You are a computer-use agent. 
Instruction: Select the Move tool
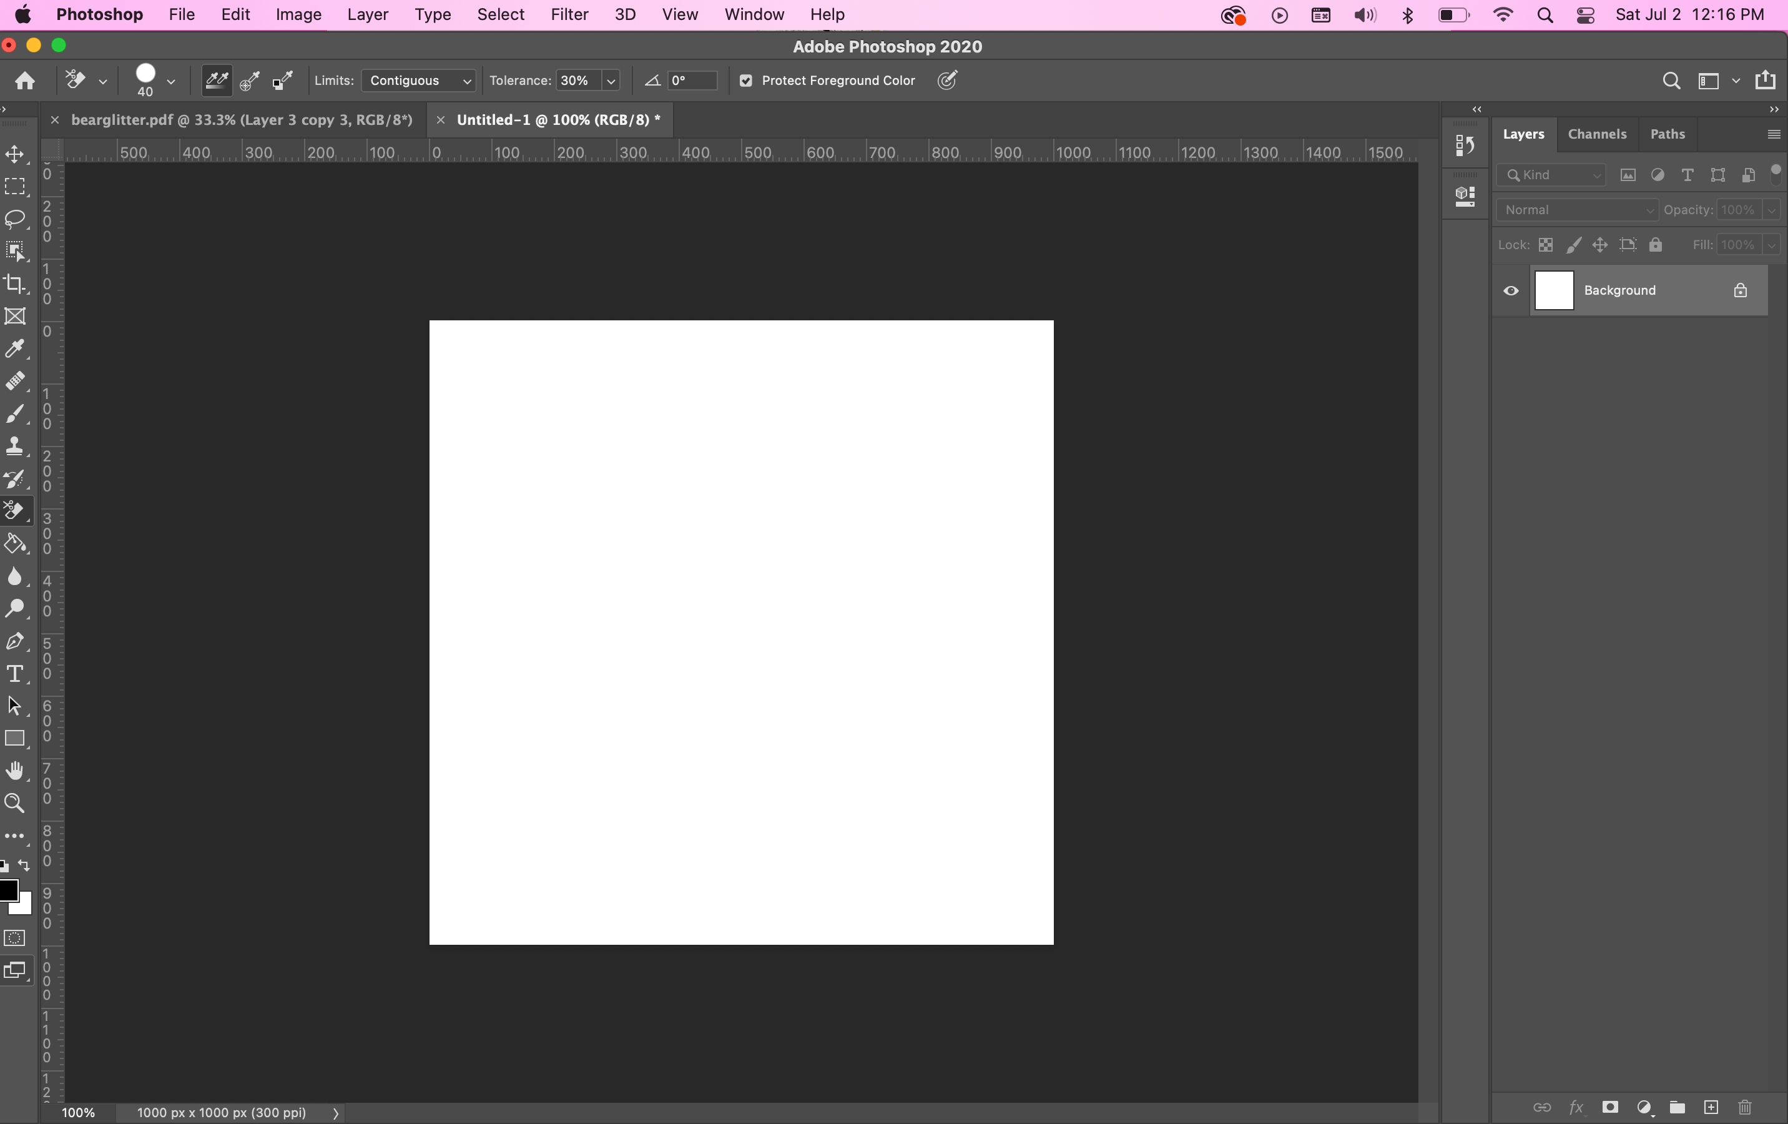point(15,154)
